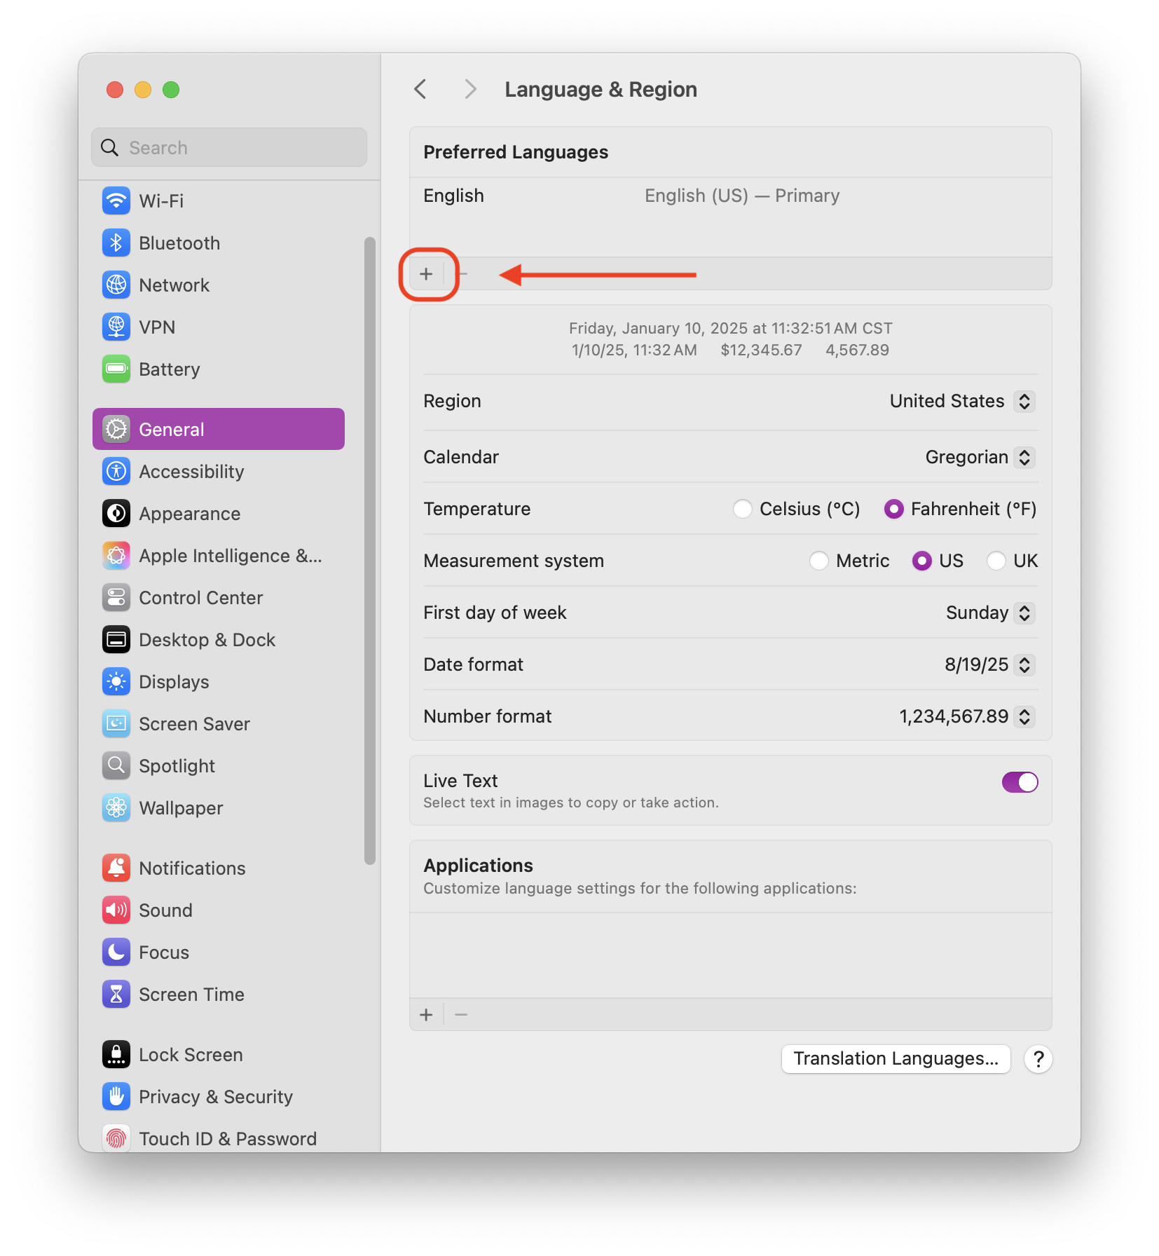Open the Battery icon in sidebar
This screenshot has height=1256, width=1159.
point(116,369)
